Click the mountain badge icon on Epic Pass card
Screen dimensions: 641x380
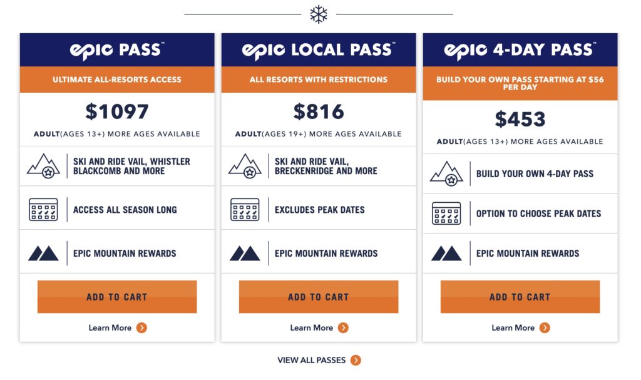coord(42,167)
